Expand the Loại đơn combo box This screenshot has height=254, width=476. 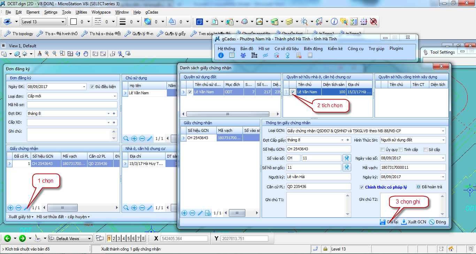point(115,96)
